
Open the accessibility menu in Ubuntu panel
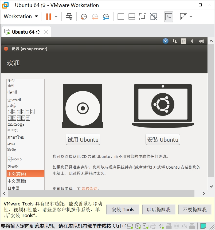(x=166, y=41)
